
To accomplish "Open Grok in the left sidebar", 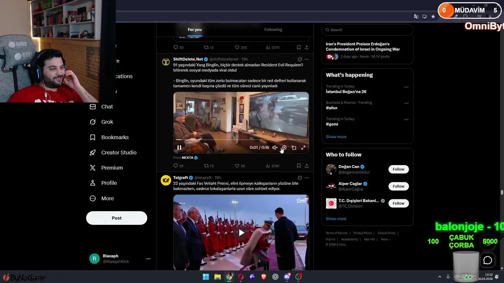I will [x=102, y=122].
